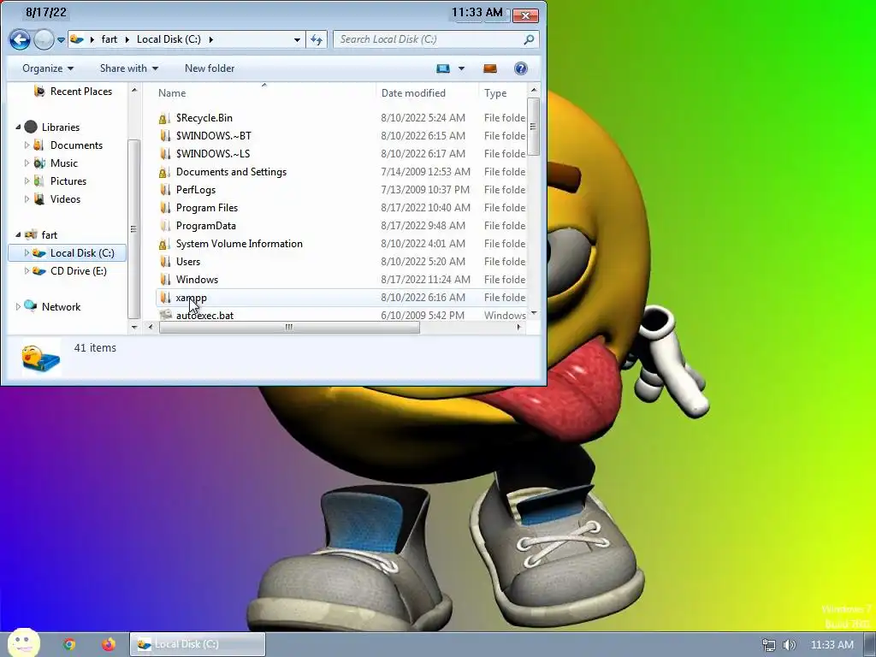Close the Explorer window
Screen dimensions: 876x657
525,15
